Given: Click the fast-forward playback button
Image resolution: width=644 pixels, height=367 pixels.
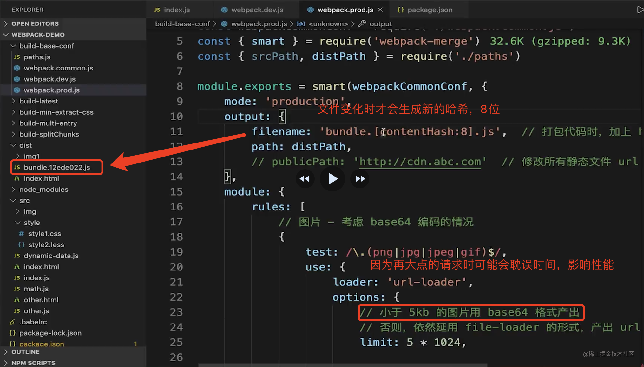Looking at the screenshot, I should (360, 179).
